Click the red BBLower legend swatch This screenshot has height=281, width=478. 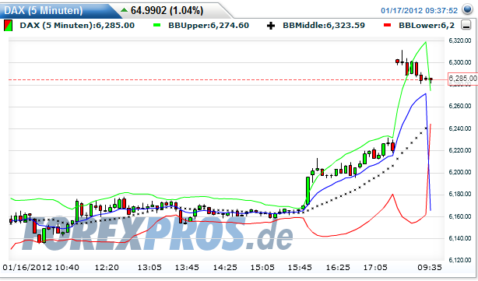[x=387, y=25]
